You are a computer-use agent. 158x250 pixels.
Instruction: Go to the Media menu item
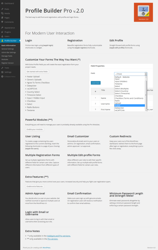[7, 13]
